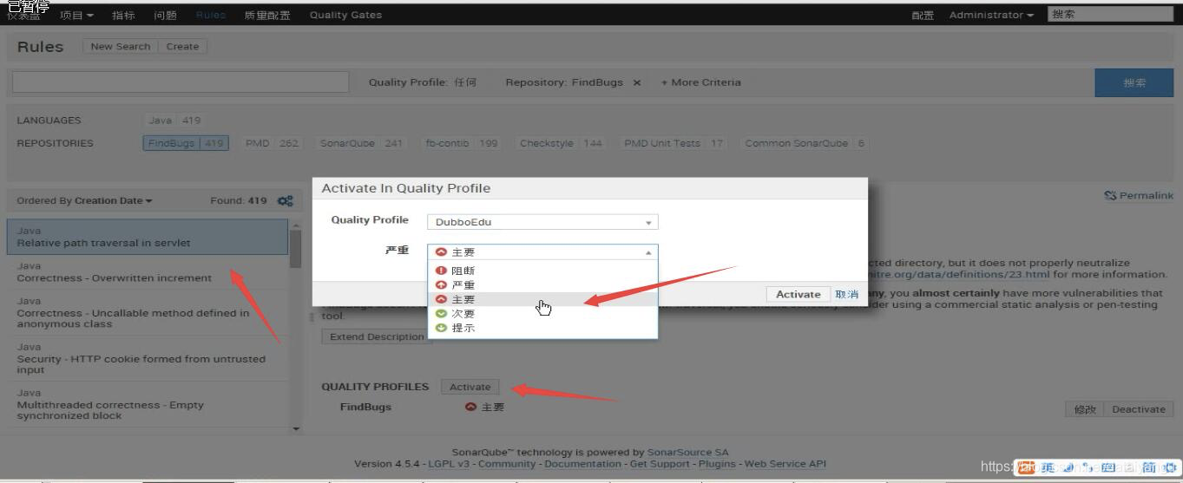Screen dimensions: 1183x483
Task: Click the rules list scrollbar thumb
Action: 295,249
